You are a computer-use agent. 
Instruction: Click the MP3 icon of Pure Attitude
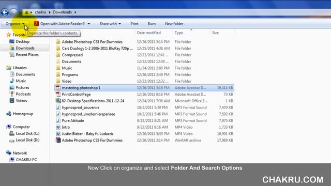pos(58,120)
